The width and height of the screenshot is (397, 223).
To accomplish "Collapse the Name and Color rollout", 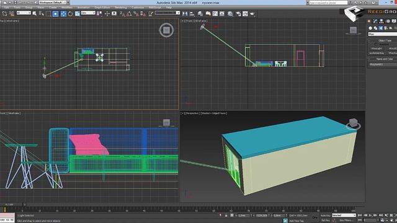I will (385, 59).
